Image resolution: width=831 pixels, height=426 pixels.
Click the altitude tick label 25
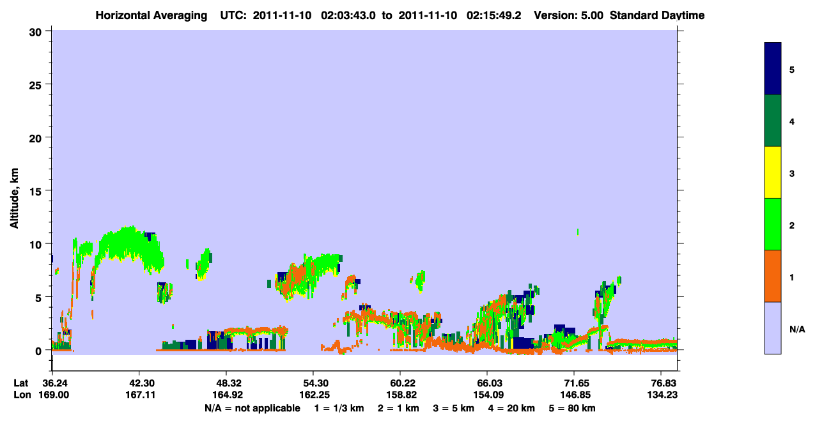37,84
